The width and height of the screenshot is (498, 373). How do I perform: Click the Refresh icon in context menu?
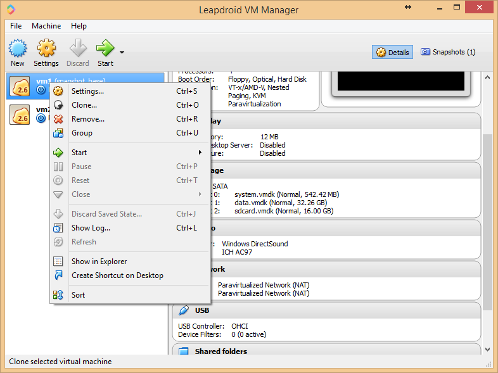58,242
